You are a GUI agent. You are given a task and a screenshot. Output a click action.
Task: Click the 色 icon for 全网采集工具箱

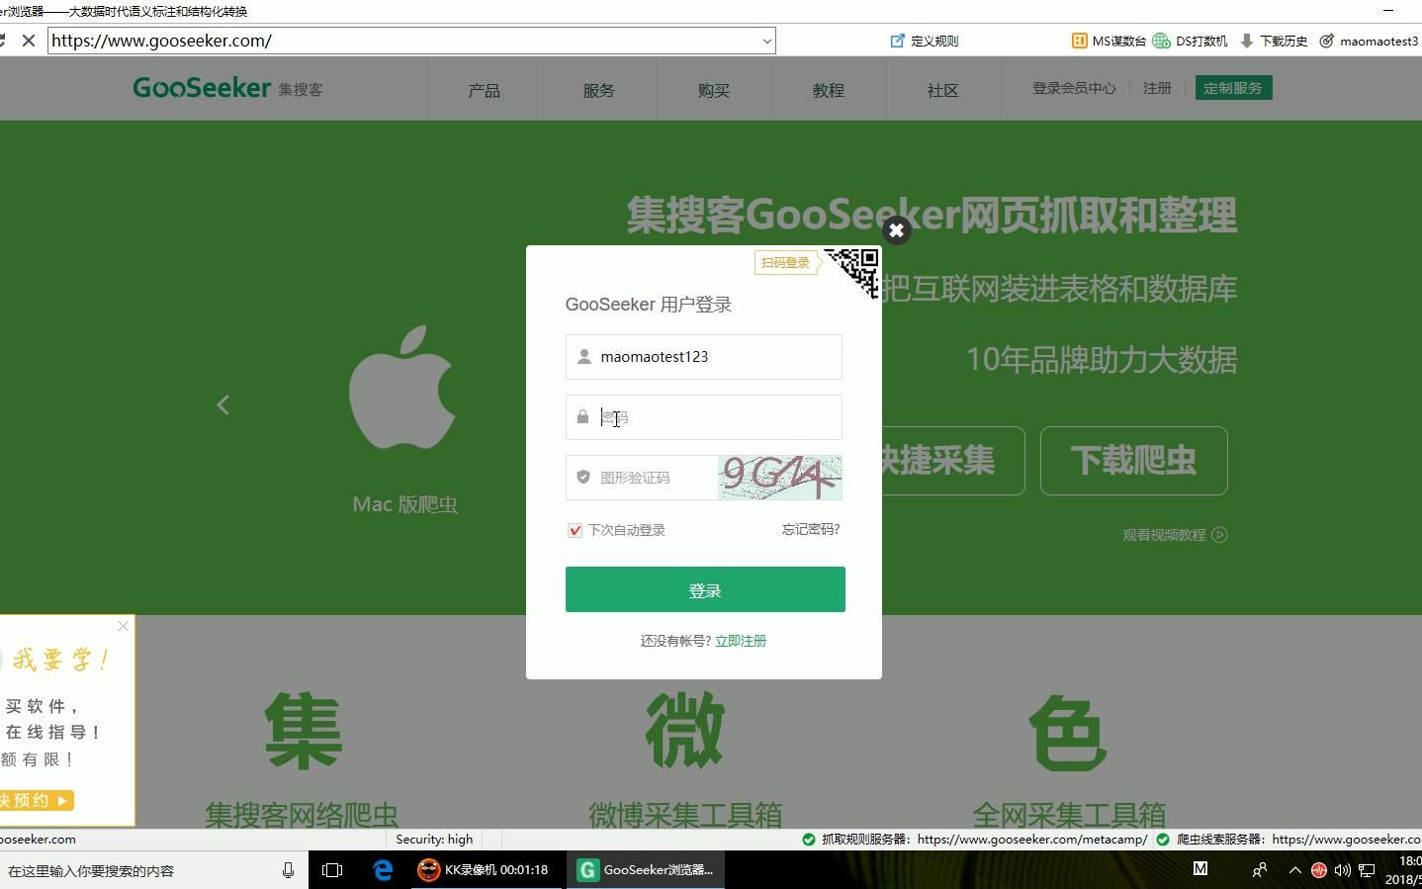pos(1068,733)
